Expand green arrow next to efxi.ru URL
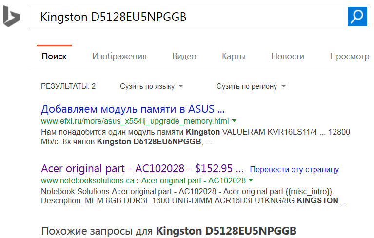 click(x=234, y=120)
